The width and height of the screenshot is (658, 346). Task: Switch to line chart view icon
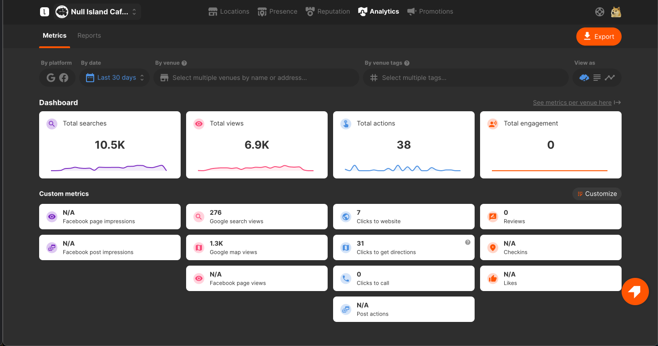610,78
